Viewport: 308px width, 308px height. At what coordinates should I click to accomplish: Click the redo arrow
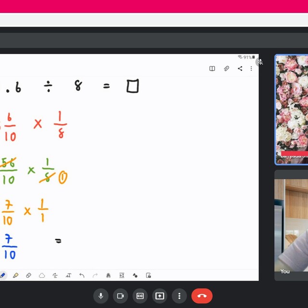coord(95,275)
